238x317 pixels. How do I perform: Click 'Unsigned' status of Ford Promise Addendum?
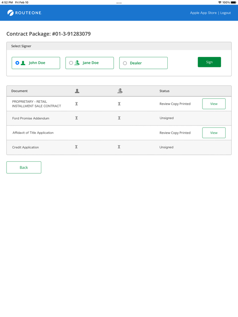(x=167, y=118)
